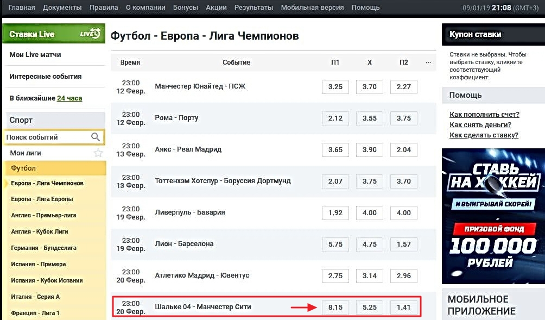
Task: Bet on Порту win at 3.75
Action: [403, 118]
